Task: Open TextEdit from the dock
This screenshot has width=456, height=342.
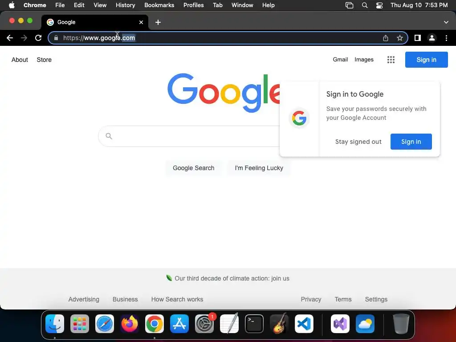Action: (x=229, y=324)
